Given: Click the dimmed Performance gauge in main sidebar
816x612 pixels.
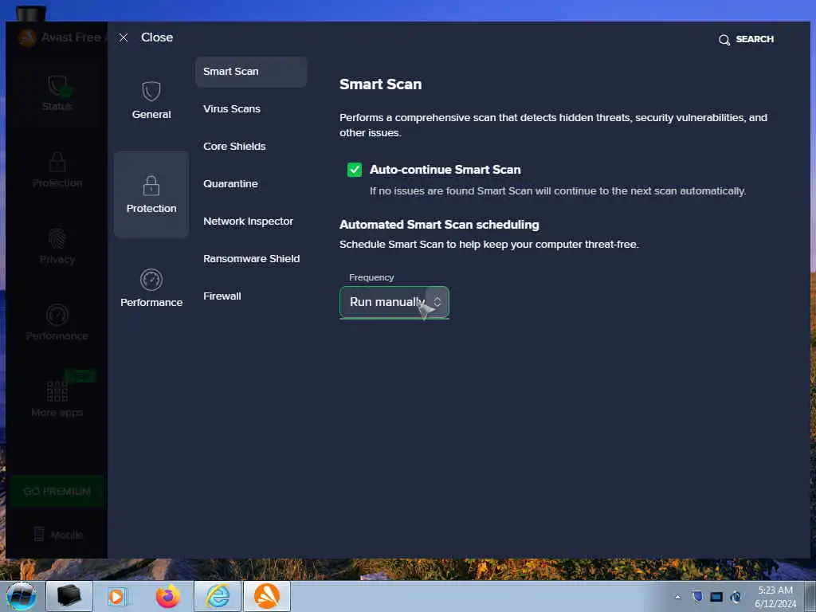Looking at the screenshot, I should point(57,315).
